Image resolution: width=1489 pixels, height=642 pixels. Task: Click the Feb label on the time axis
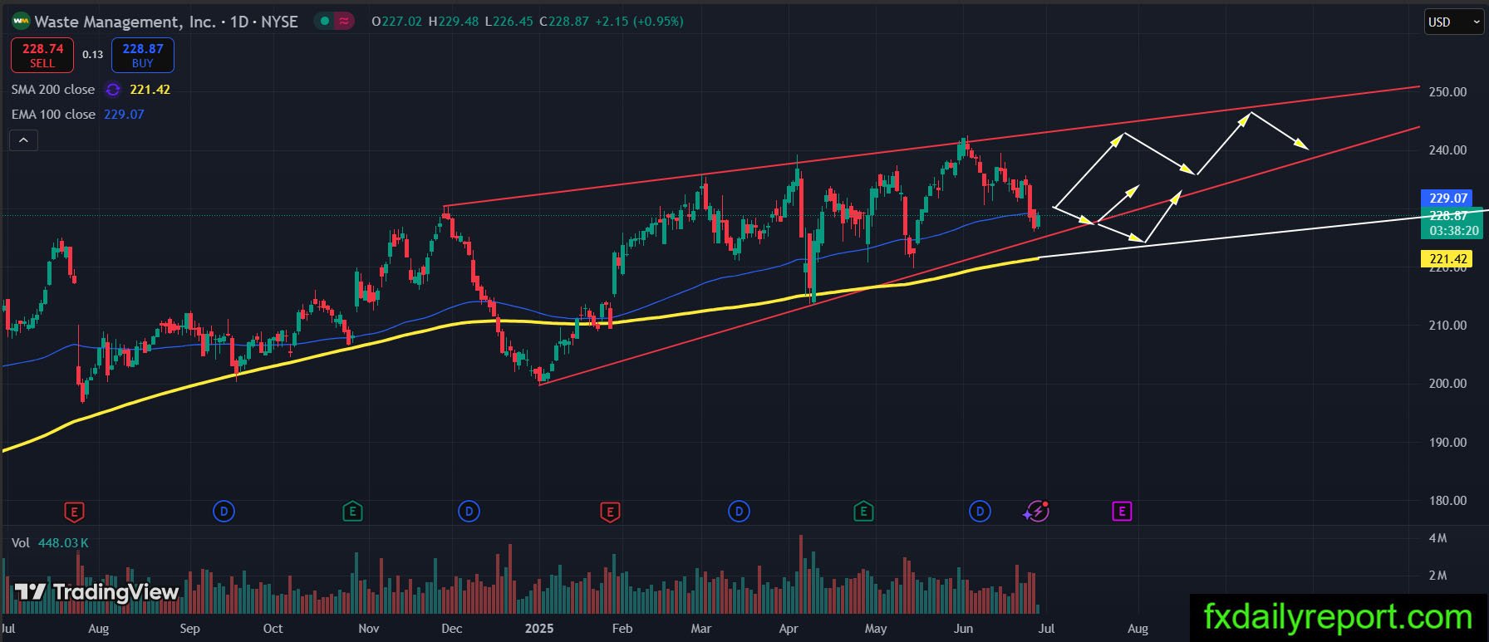tap(622, 629)
